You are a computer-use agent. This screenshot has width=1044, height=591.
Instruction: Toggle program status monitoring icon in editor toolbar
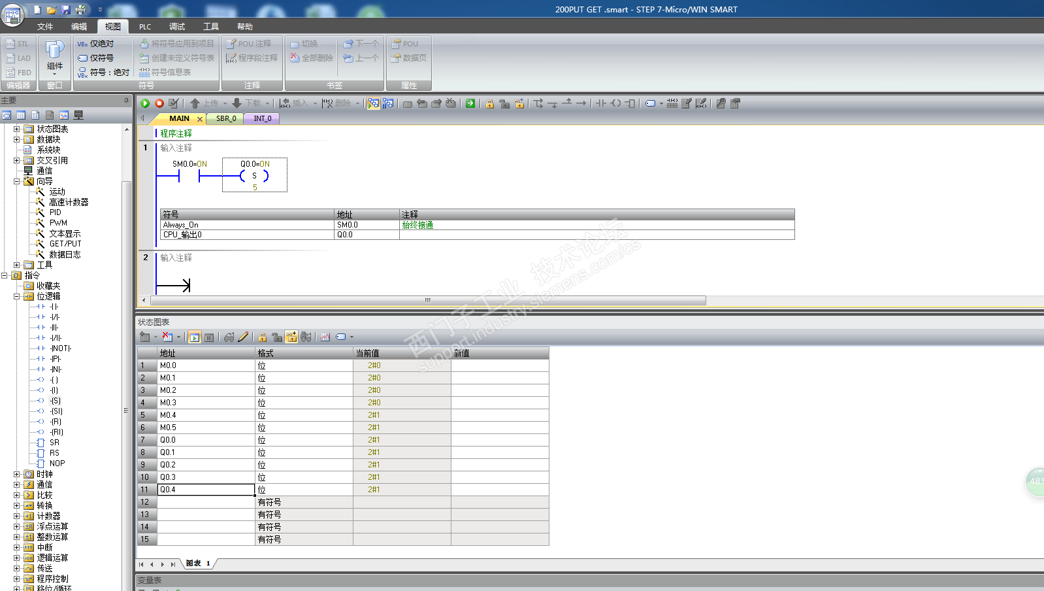pyautogui.click(x=374, y=103)
